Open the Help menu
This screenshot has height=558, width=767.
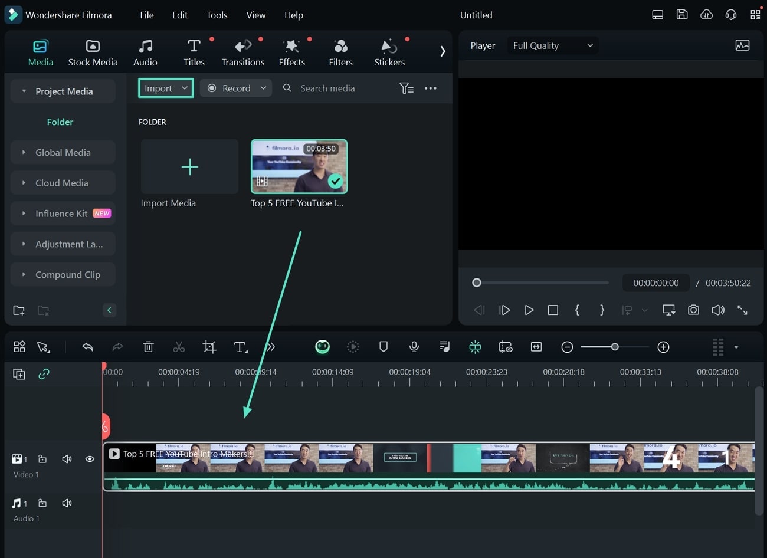[x=293, y=15]
